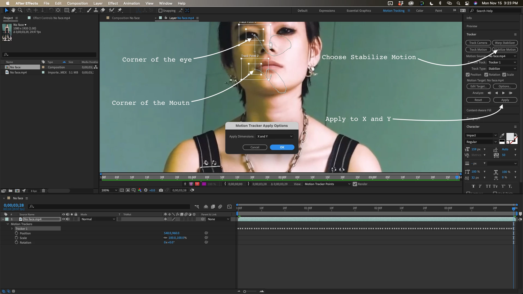Select the Hand tool in toolbar
Screen dimensions: 523x294
(x=13, y=10)
